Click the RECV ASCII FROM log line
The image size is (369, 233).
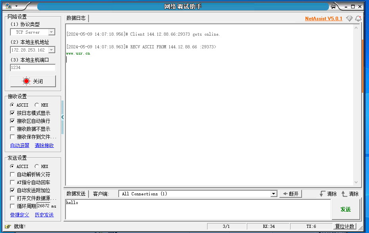pos(141,47)
